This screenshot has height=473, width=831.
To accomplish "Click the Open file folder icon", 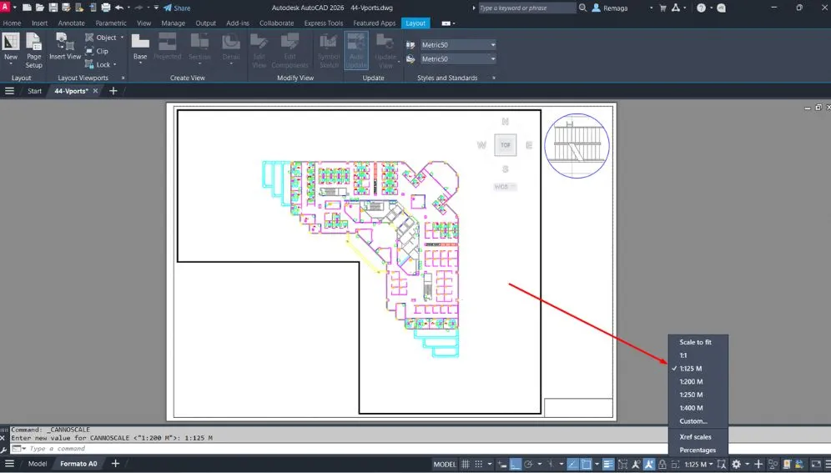I will [x=40, y=8].
